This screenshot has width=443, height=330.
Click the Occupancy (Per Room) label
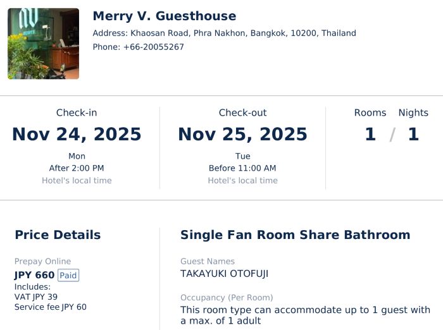(x=227, y=298)
